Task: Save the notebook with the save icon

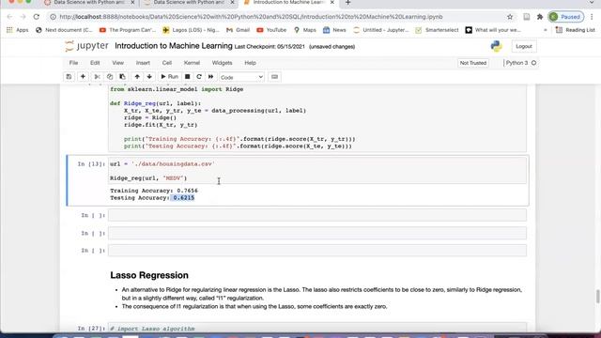Action: click(x=69, y=77)
